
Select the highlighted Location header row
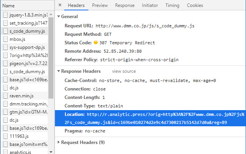tap(150, 118)
